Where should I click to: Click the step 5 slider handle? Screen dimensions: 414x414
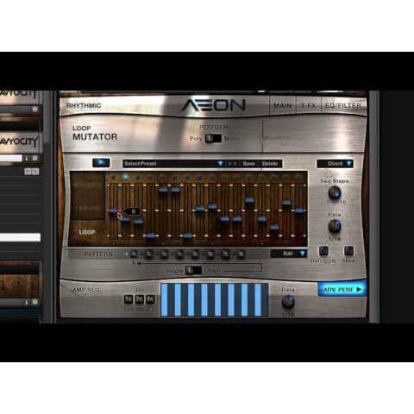point(163,190)
